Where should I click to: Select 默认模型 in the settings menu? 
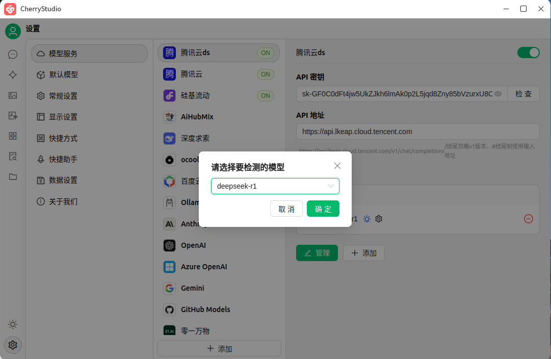[x=64, y=74]
